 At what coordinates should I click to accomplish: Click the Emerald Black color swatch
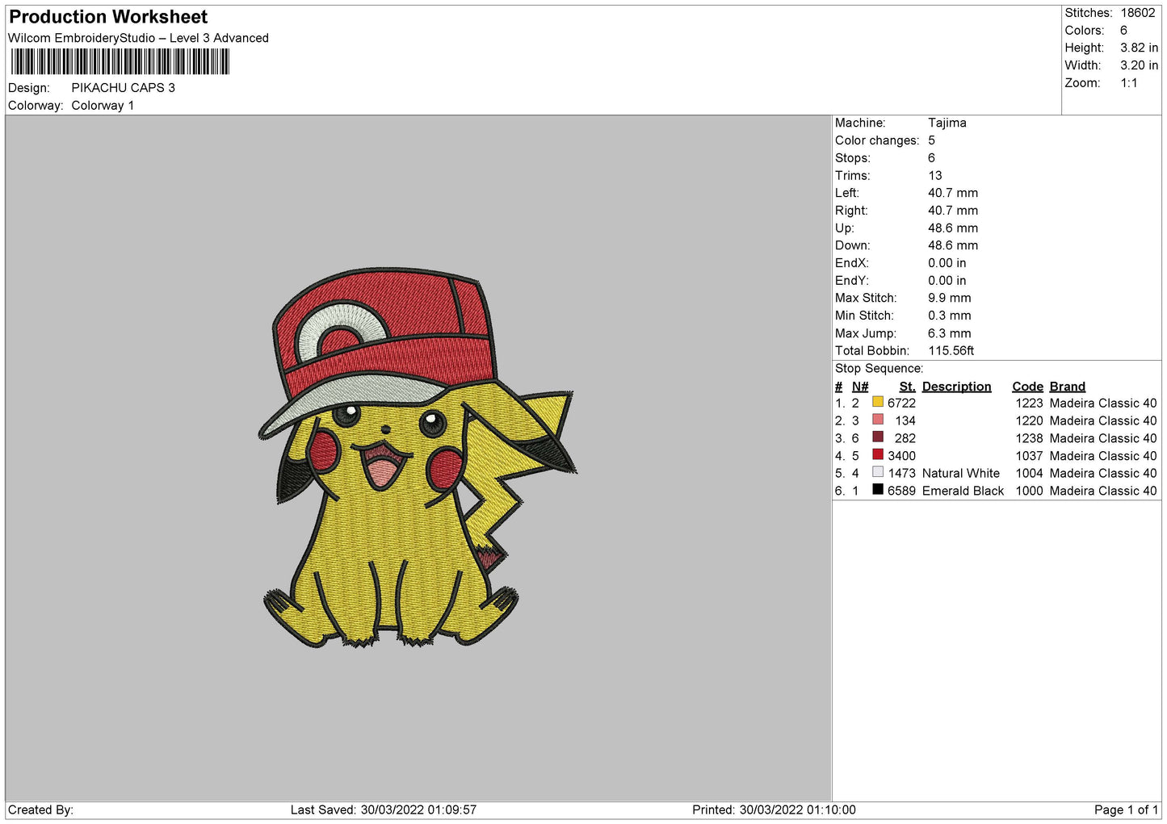pyautogui.click(x=877, y=490)
